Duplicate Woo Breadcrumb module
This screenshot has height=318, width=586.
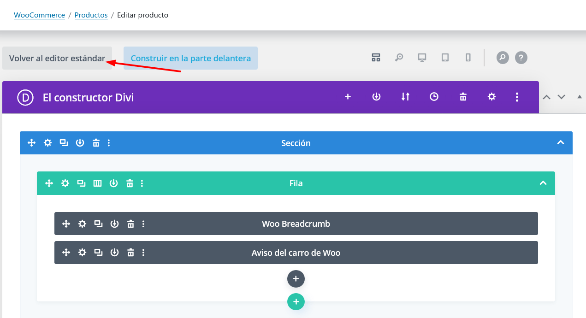[x=99, y=224]
